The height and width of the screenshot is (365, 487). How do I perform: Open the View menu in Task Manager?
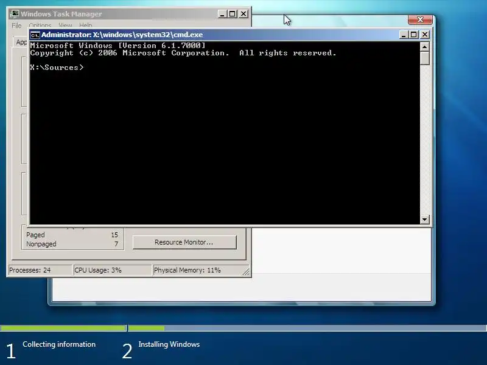[65, 26]
